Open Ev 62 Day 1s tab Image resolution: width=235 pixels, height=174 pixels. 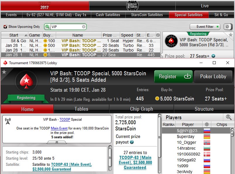[x=56, y=15]
